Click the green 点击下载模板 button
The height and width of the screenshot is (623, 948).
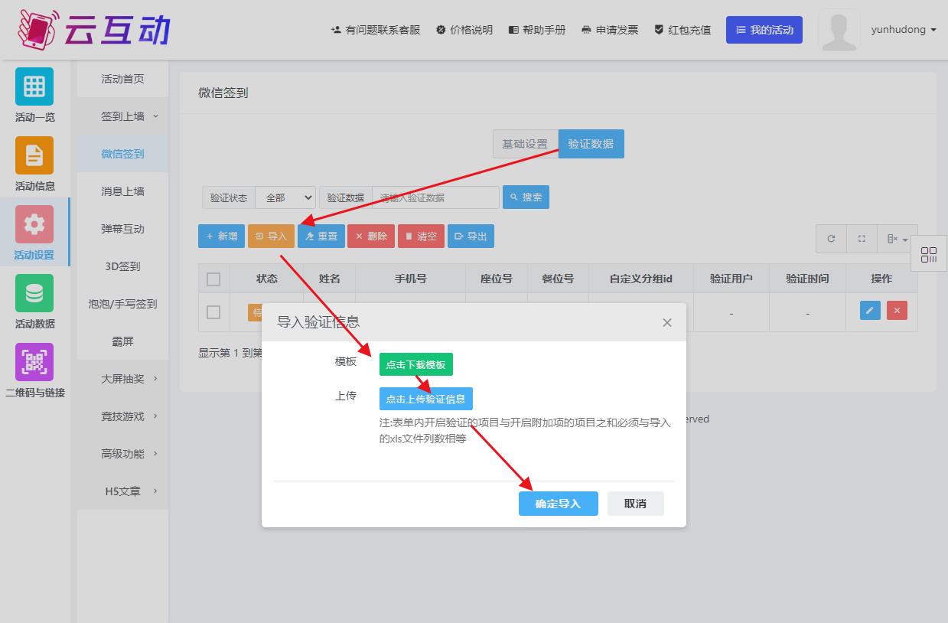[x=415, y=365]
